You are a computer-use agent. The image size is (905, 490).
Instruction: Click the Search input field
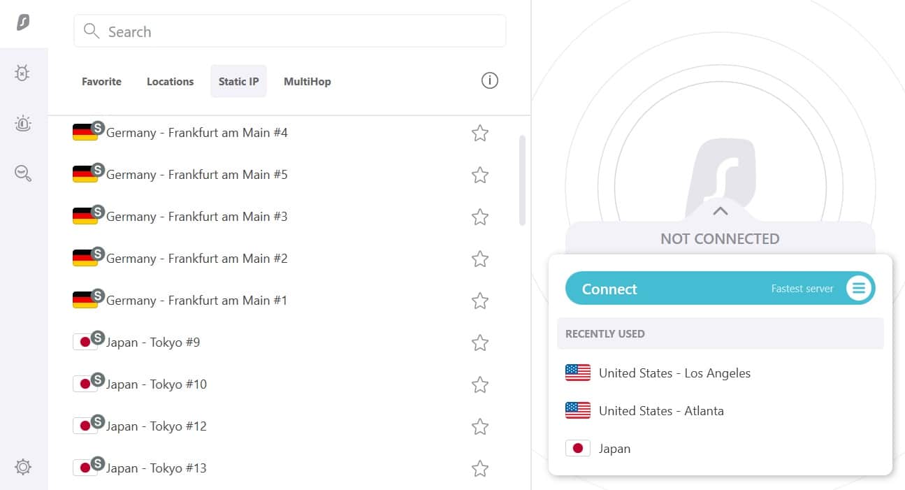[290, 31]
